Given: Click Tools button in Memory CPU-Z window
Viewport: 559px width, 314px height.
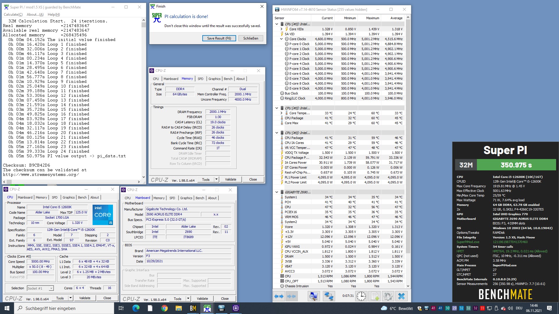Looking at the screenshot, I should 206,179.
